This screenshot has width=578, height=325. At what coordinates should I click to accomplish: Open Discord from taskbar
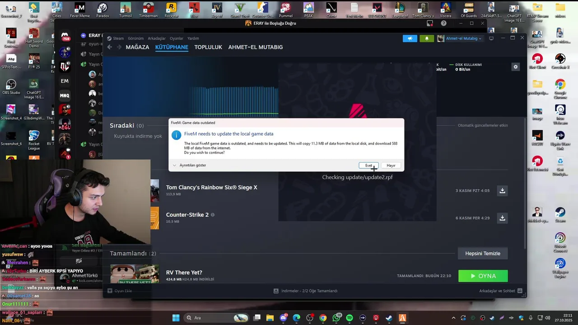[284, 318]
